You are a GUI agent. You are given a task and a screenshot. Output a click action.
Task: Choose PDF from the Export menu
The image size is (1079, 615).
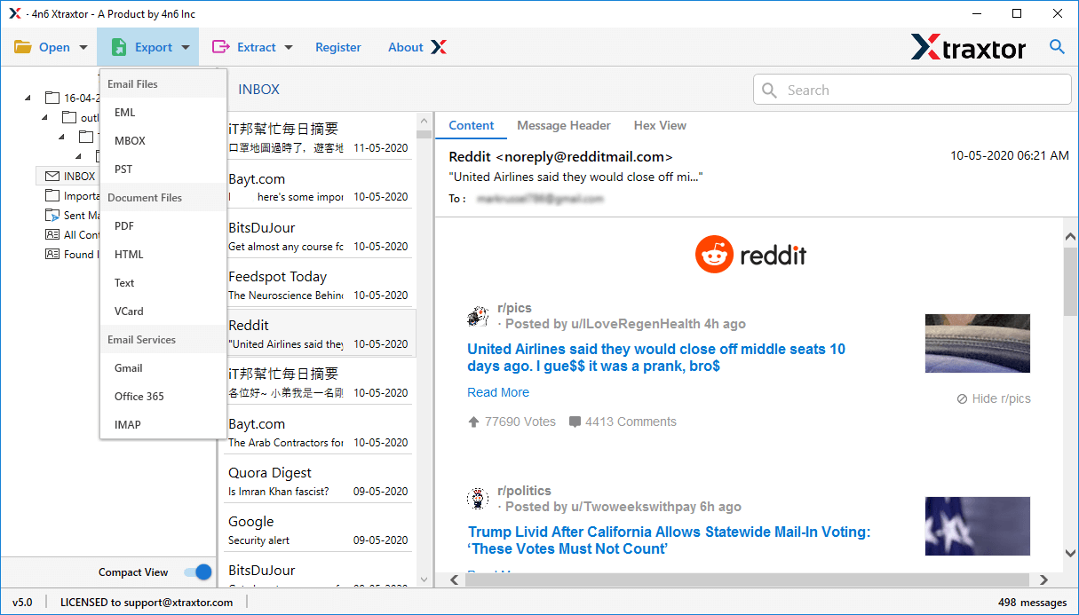coord(124,226)
